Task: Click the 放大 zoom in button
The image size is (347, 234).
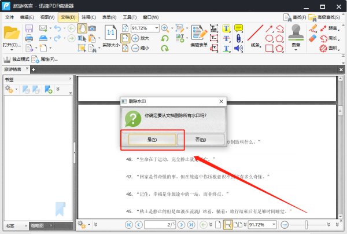Action: coord(141,38)
